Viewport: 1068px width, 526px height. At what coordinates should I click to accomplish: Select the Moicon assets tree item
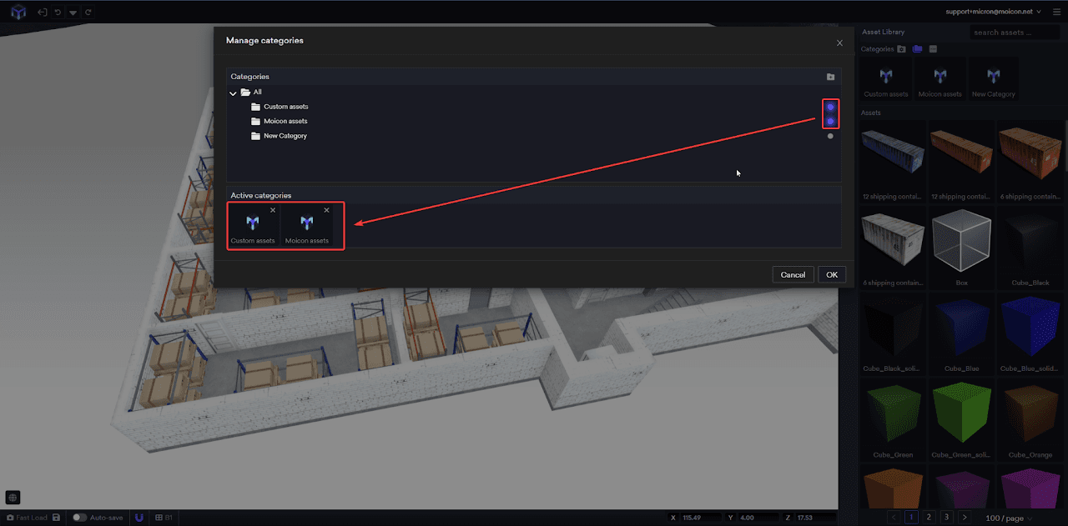(x=285, y=122)
